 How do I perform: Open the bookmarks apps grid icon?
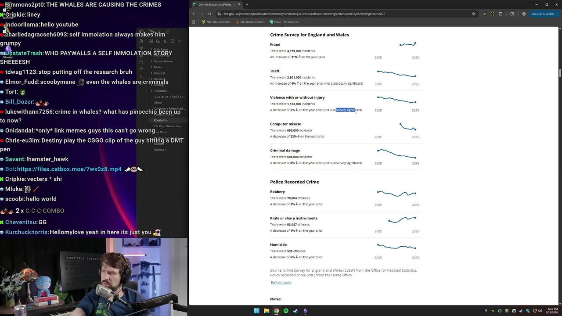click(193, 22)
